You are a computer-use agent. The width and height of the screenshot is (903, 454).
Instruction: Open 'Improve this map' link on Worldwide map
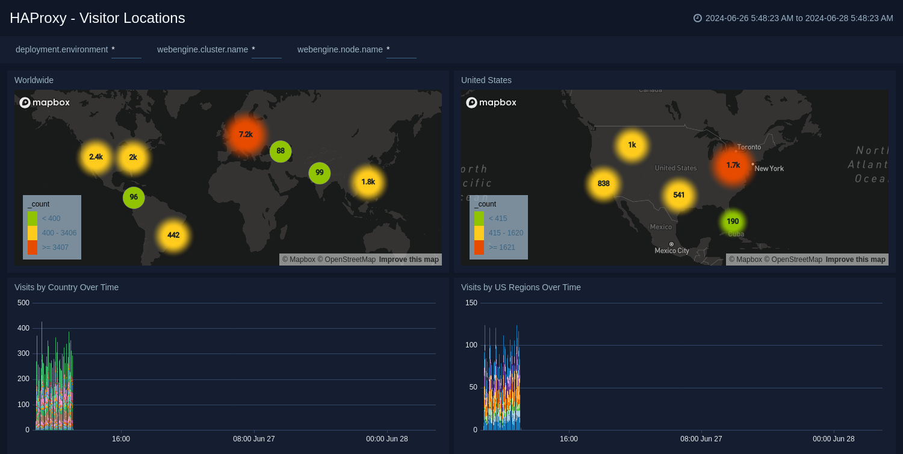(x=409, y=260)
